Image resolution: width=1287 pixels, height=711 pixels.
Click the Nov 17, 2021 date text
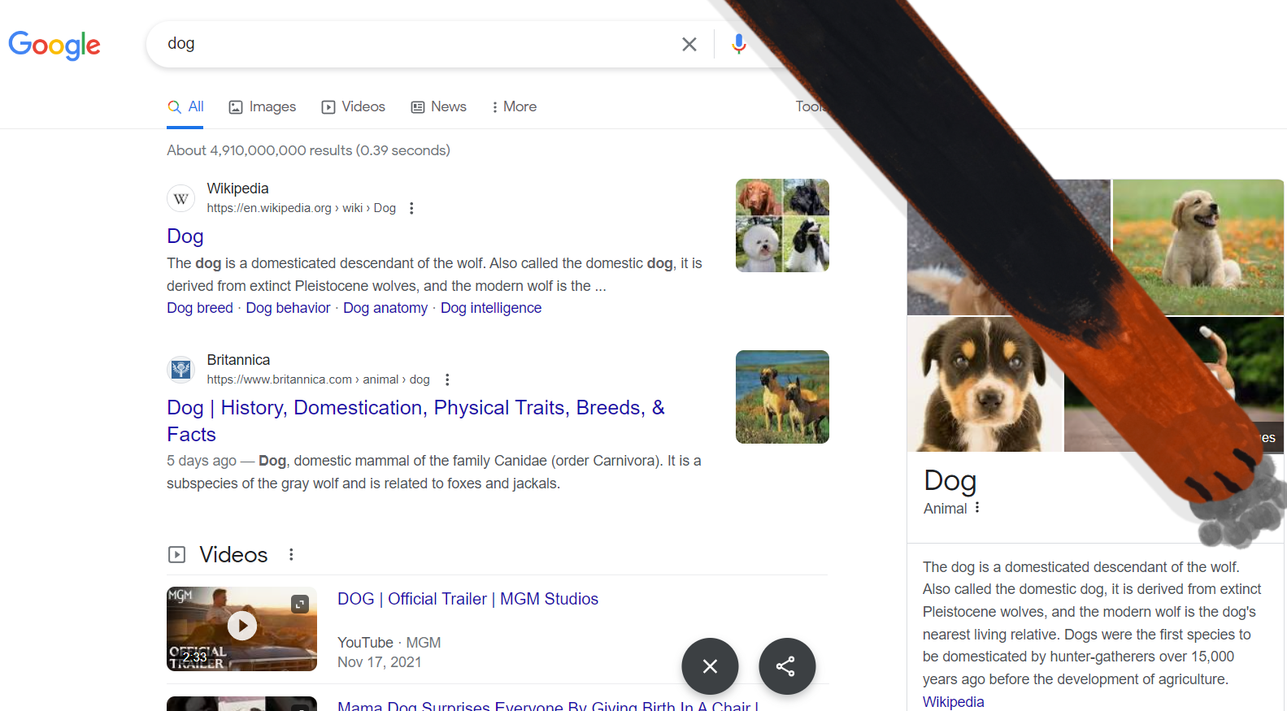pyautogui.click(x=379, y=662)
